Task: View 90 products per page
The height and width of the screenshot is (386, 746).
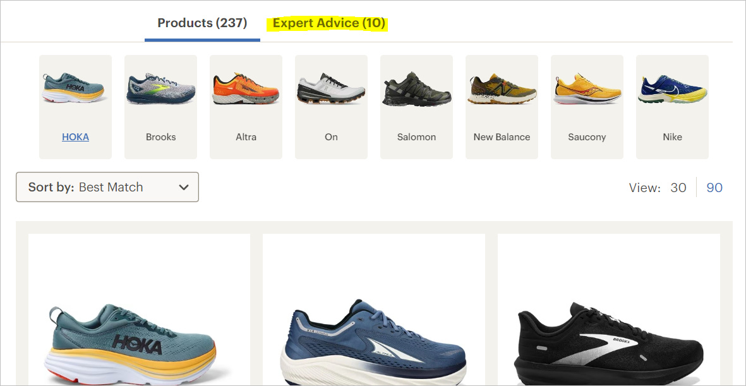Action: [714, 188]
